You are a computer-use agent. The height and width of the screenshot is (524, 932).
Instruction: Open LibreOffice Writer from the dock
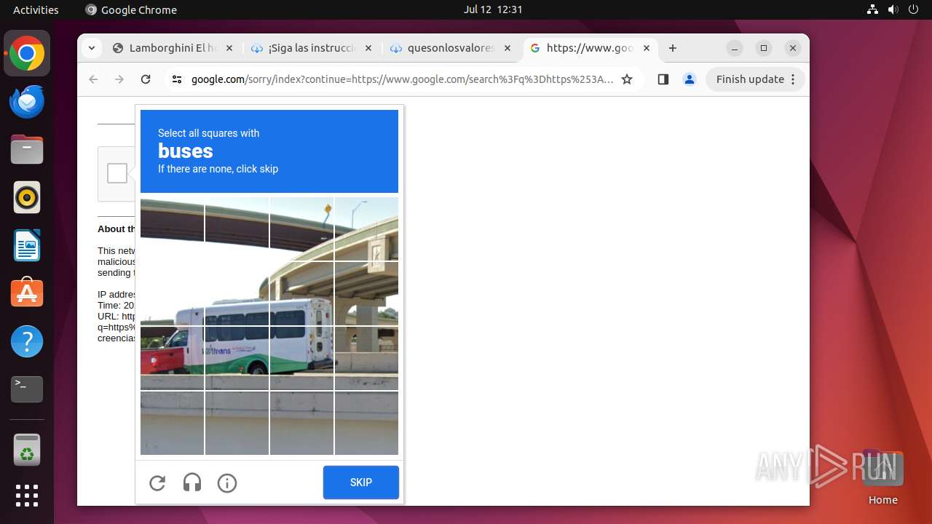click(x=27, y=245)
